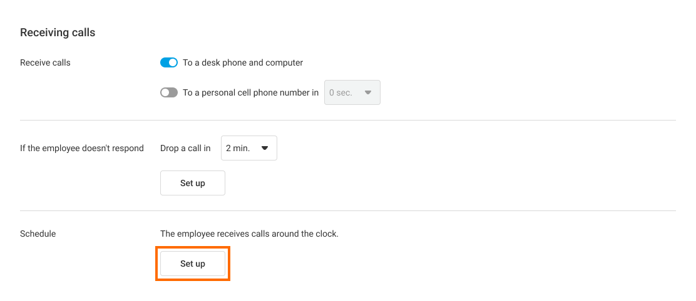Click the "2 min." value text
Screen dimensions: 696x301
(x=238, y=148)
